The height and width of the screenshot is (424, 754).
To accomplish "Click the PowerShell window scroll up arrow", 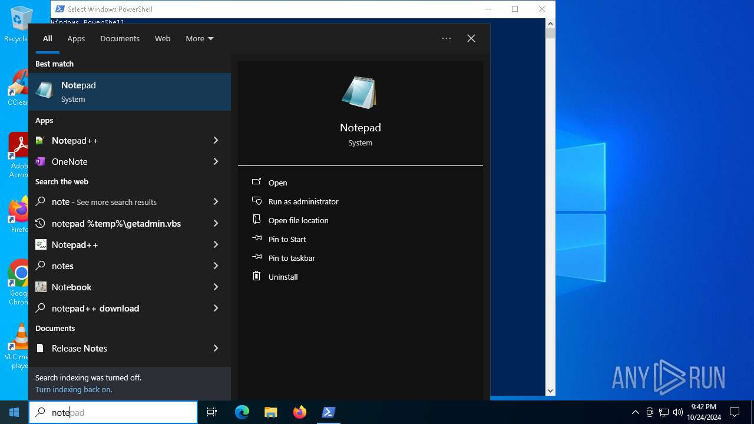I will (x=550, y=24).
